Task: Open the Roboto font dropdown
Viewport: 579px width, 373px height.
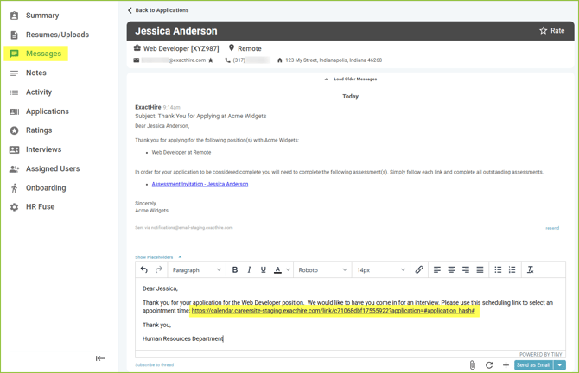Action: pos(322,270)
